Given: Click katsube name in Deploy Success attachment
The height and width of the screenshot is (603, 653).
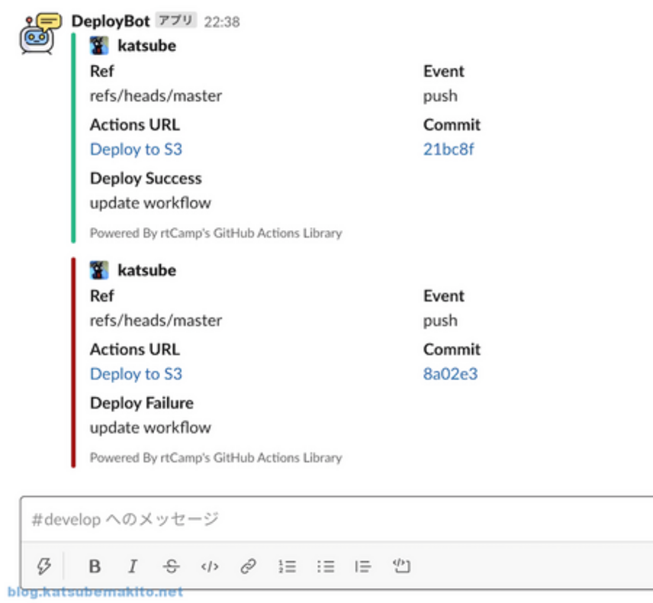Looking at the screenshot, I should coord(147,46).
